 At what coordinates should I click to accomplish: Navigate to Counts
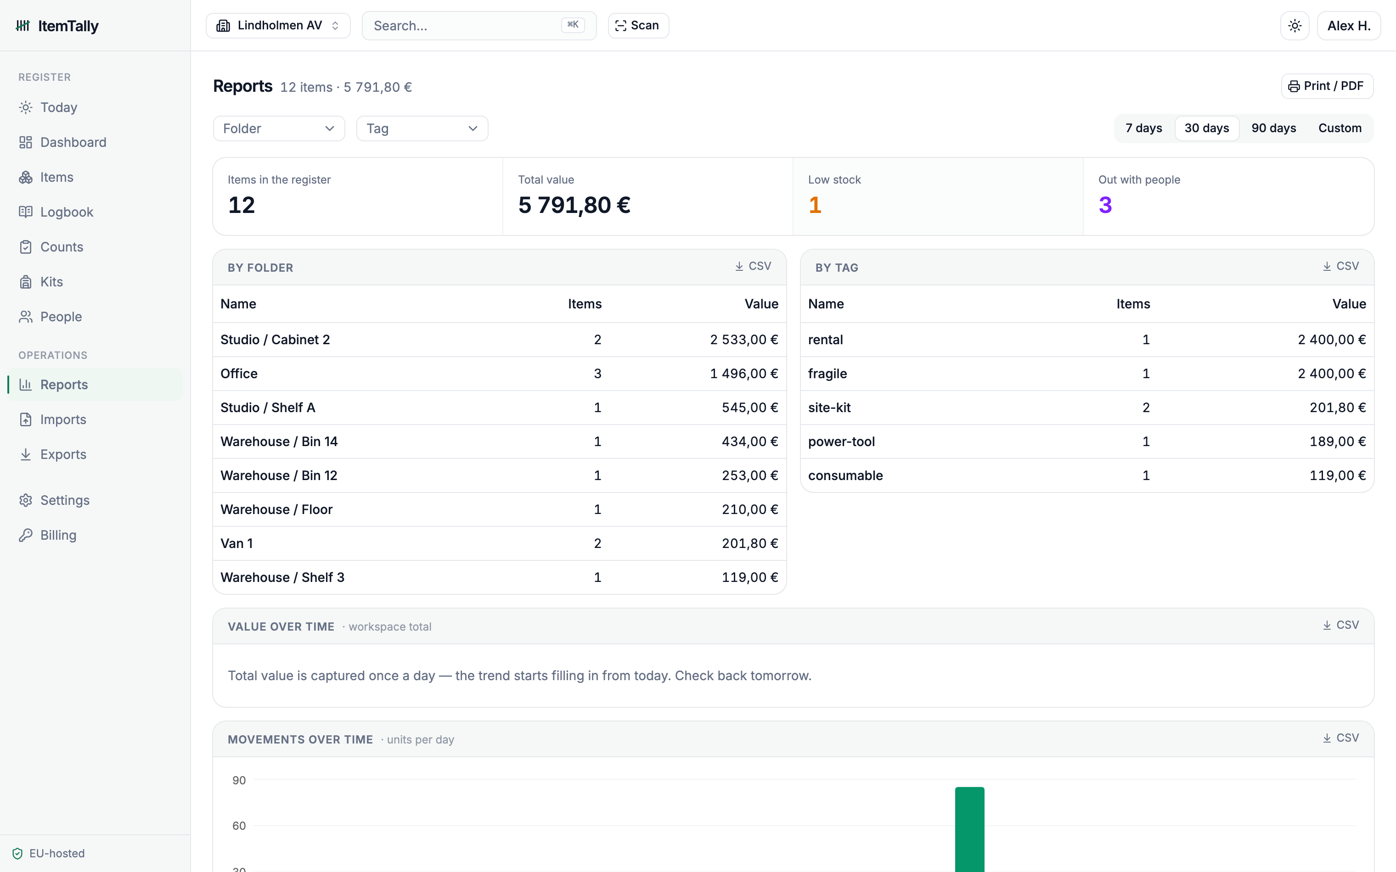click(x=95, y=247)
